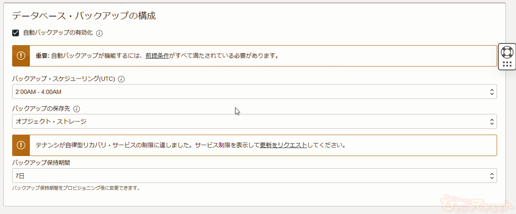
Task: Click the 重要 bold text in notice
Action: tap(42, 56)
